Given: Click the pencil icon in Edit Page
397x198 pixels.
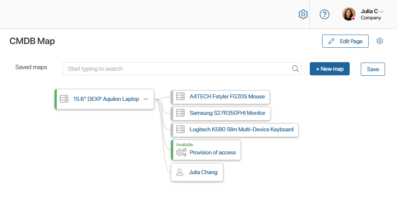Looking at the screenshot, I should 331,41.
